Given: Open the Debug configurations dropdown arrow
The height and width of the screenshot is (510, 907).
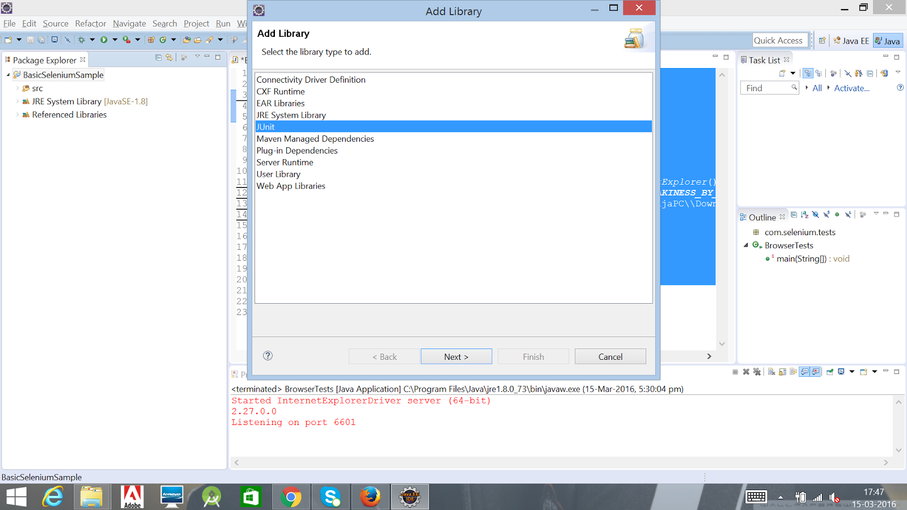Looking at the screenshot, I should coord(92,40).
